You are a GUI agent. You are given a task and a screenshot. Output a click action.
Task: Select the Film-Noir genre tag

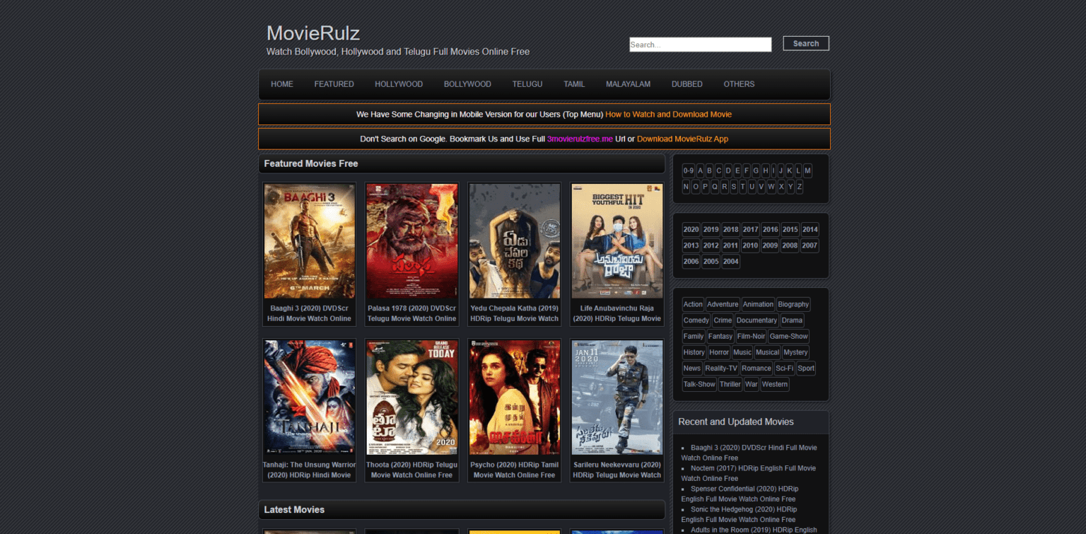(751, 337)
